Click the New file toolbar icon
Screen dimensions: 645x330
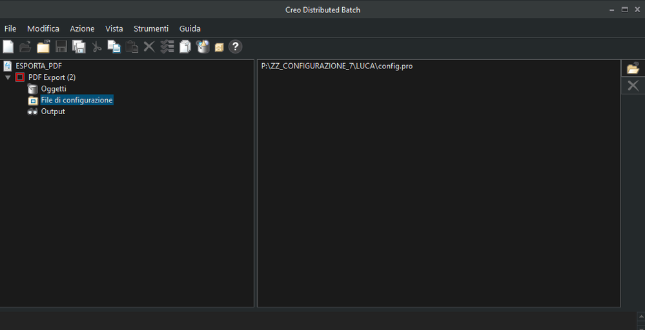(8, 46)
